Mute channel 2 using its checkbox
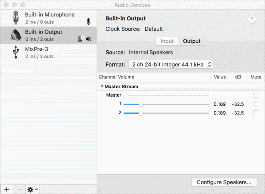The width and height of the screenshot is (265, 194). click(255, 113)
